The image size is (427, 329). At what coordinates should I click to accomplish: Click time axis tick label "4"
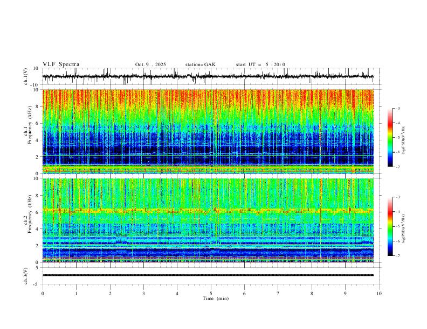[x=177, y=294]
